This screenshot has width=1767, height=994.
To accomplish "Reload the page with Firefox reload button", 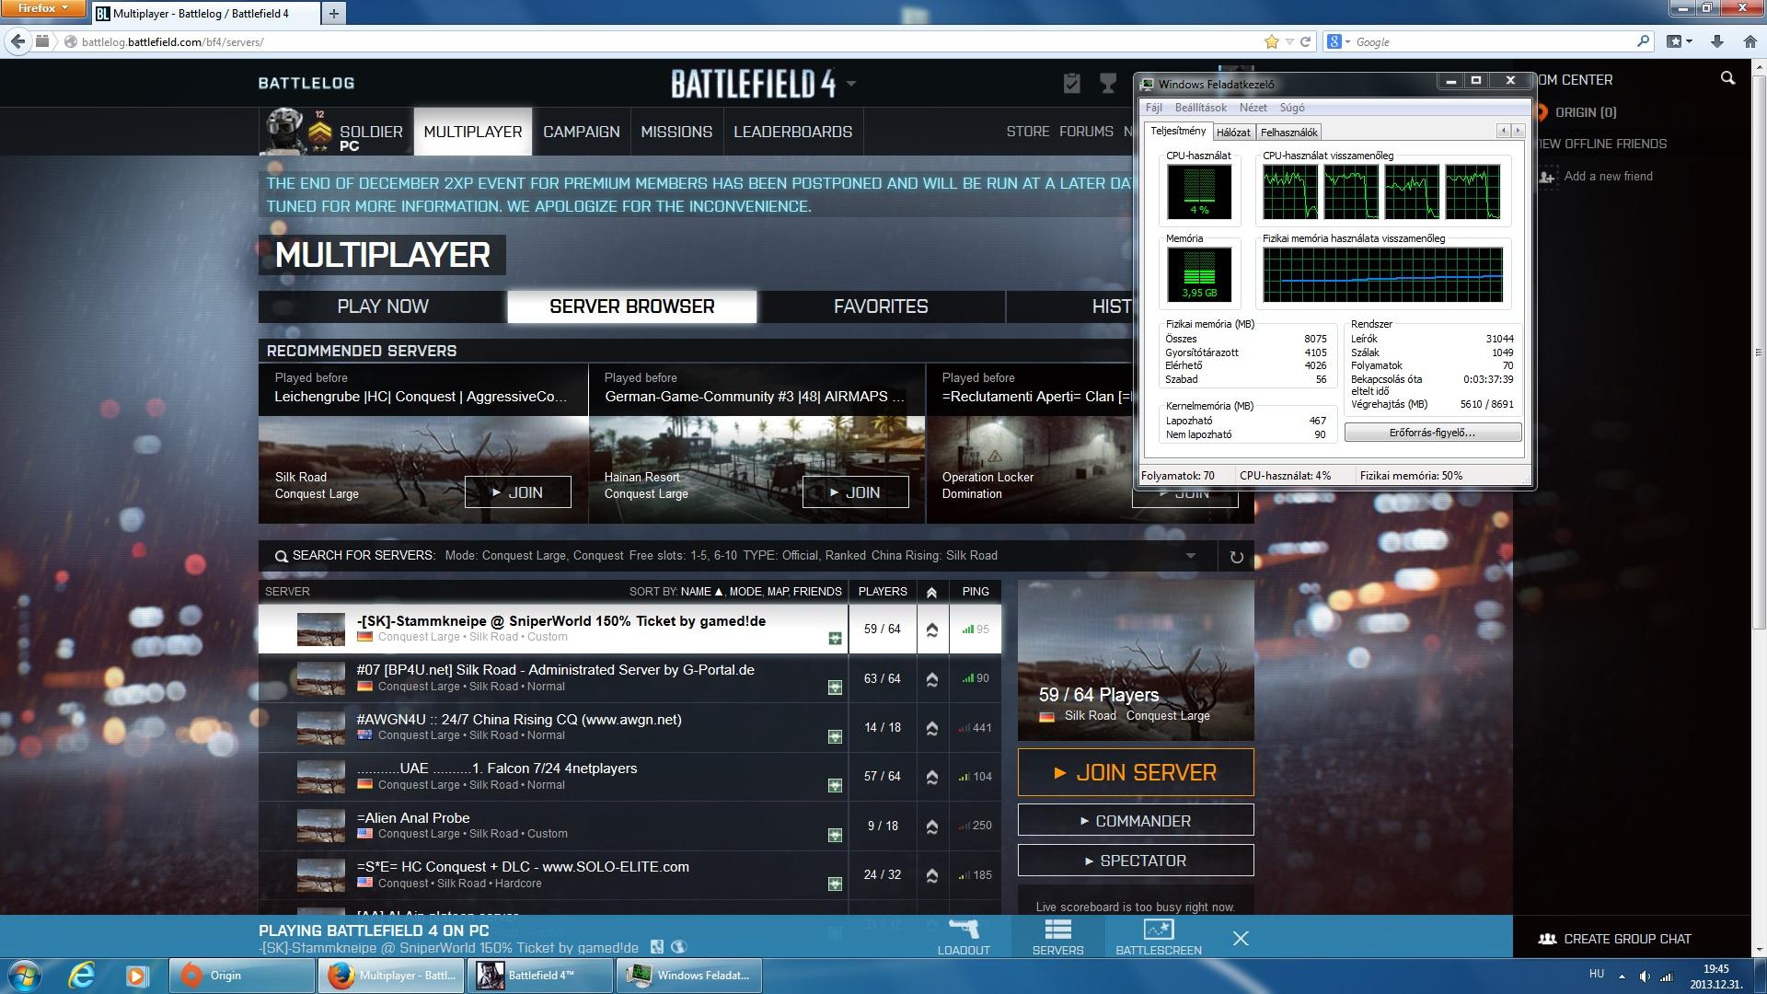I will (1304, 41).
